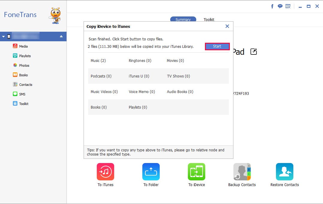Select the Photos tree item

(24, 66)
